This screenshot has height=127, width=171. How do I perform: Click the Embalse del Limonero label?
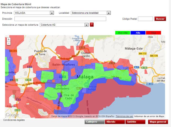[77, 40]
